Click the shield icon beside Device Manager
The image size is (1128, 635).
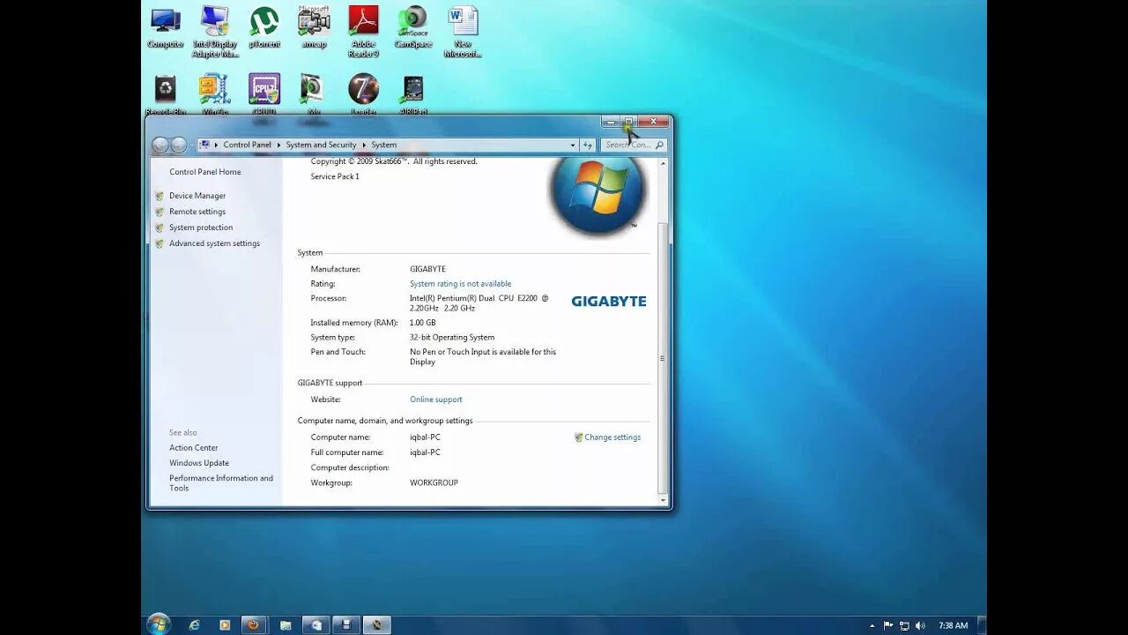click(x=160, y=196)
